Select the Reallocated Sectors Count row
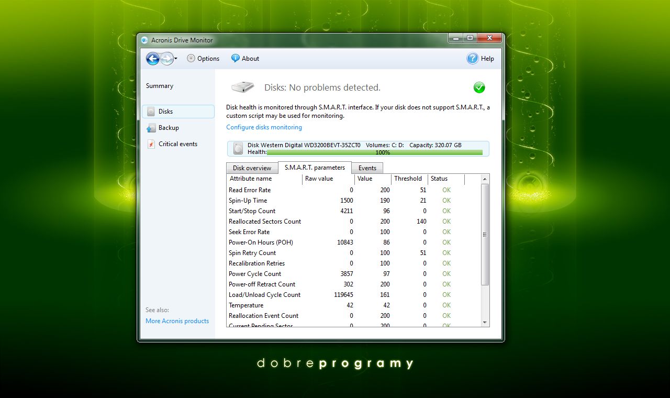Screen dimensions: 670x398 (353, 222)
